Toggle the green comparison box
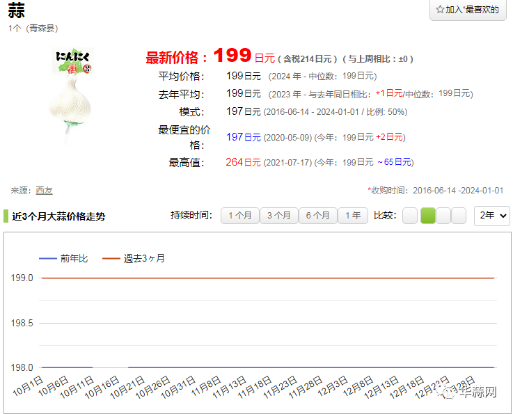This screenshot has height=414, width=513. pos(428,216)
